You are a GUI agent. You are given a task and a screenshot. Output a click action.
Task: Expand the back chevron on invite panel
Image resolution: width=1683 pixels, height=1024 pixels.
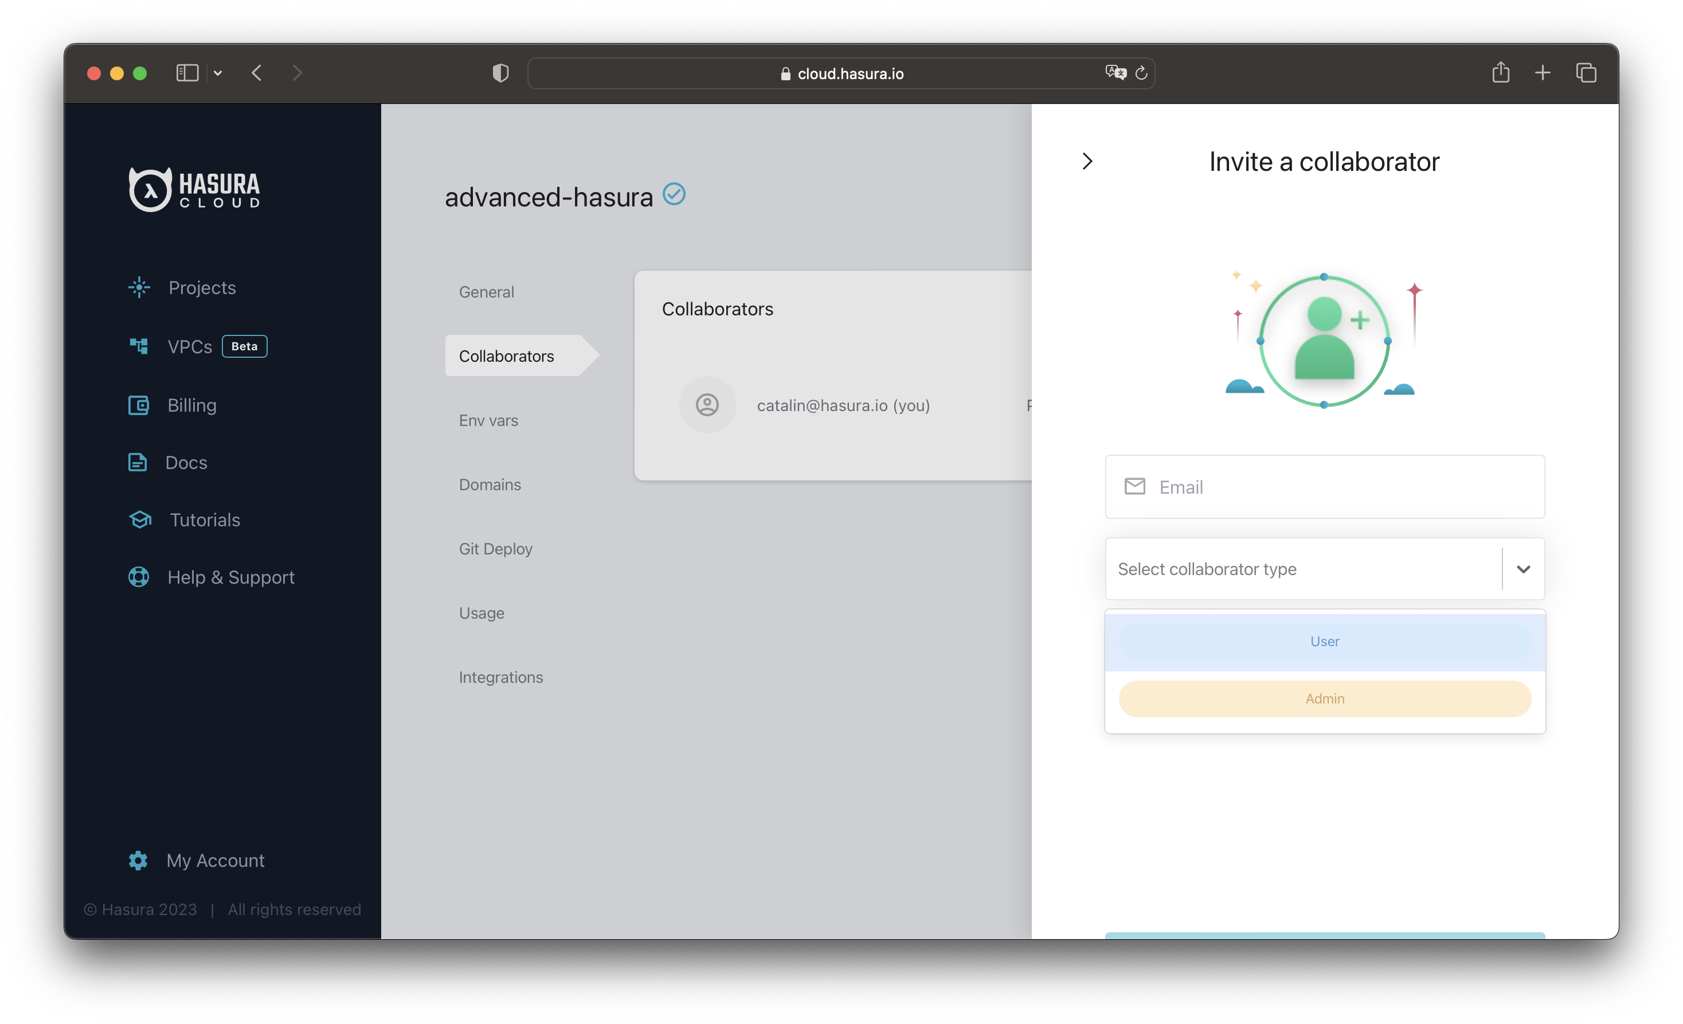pos(1087,161)
